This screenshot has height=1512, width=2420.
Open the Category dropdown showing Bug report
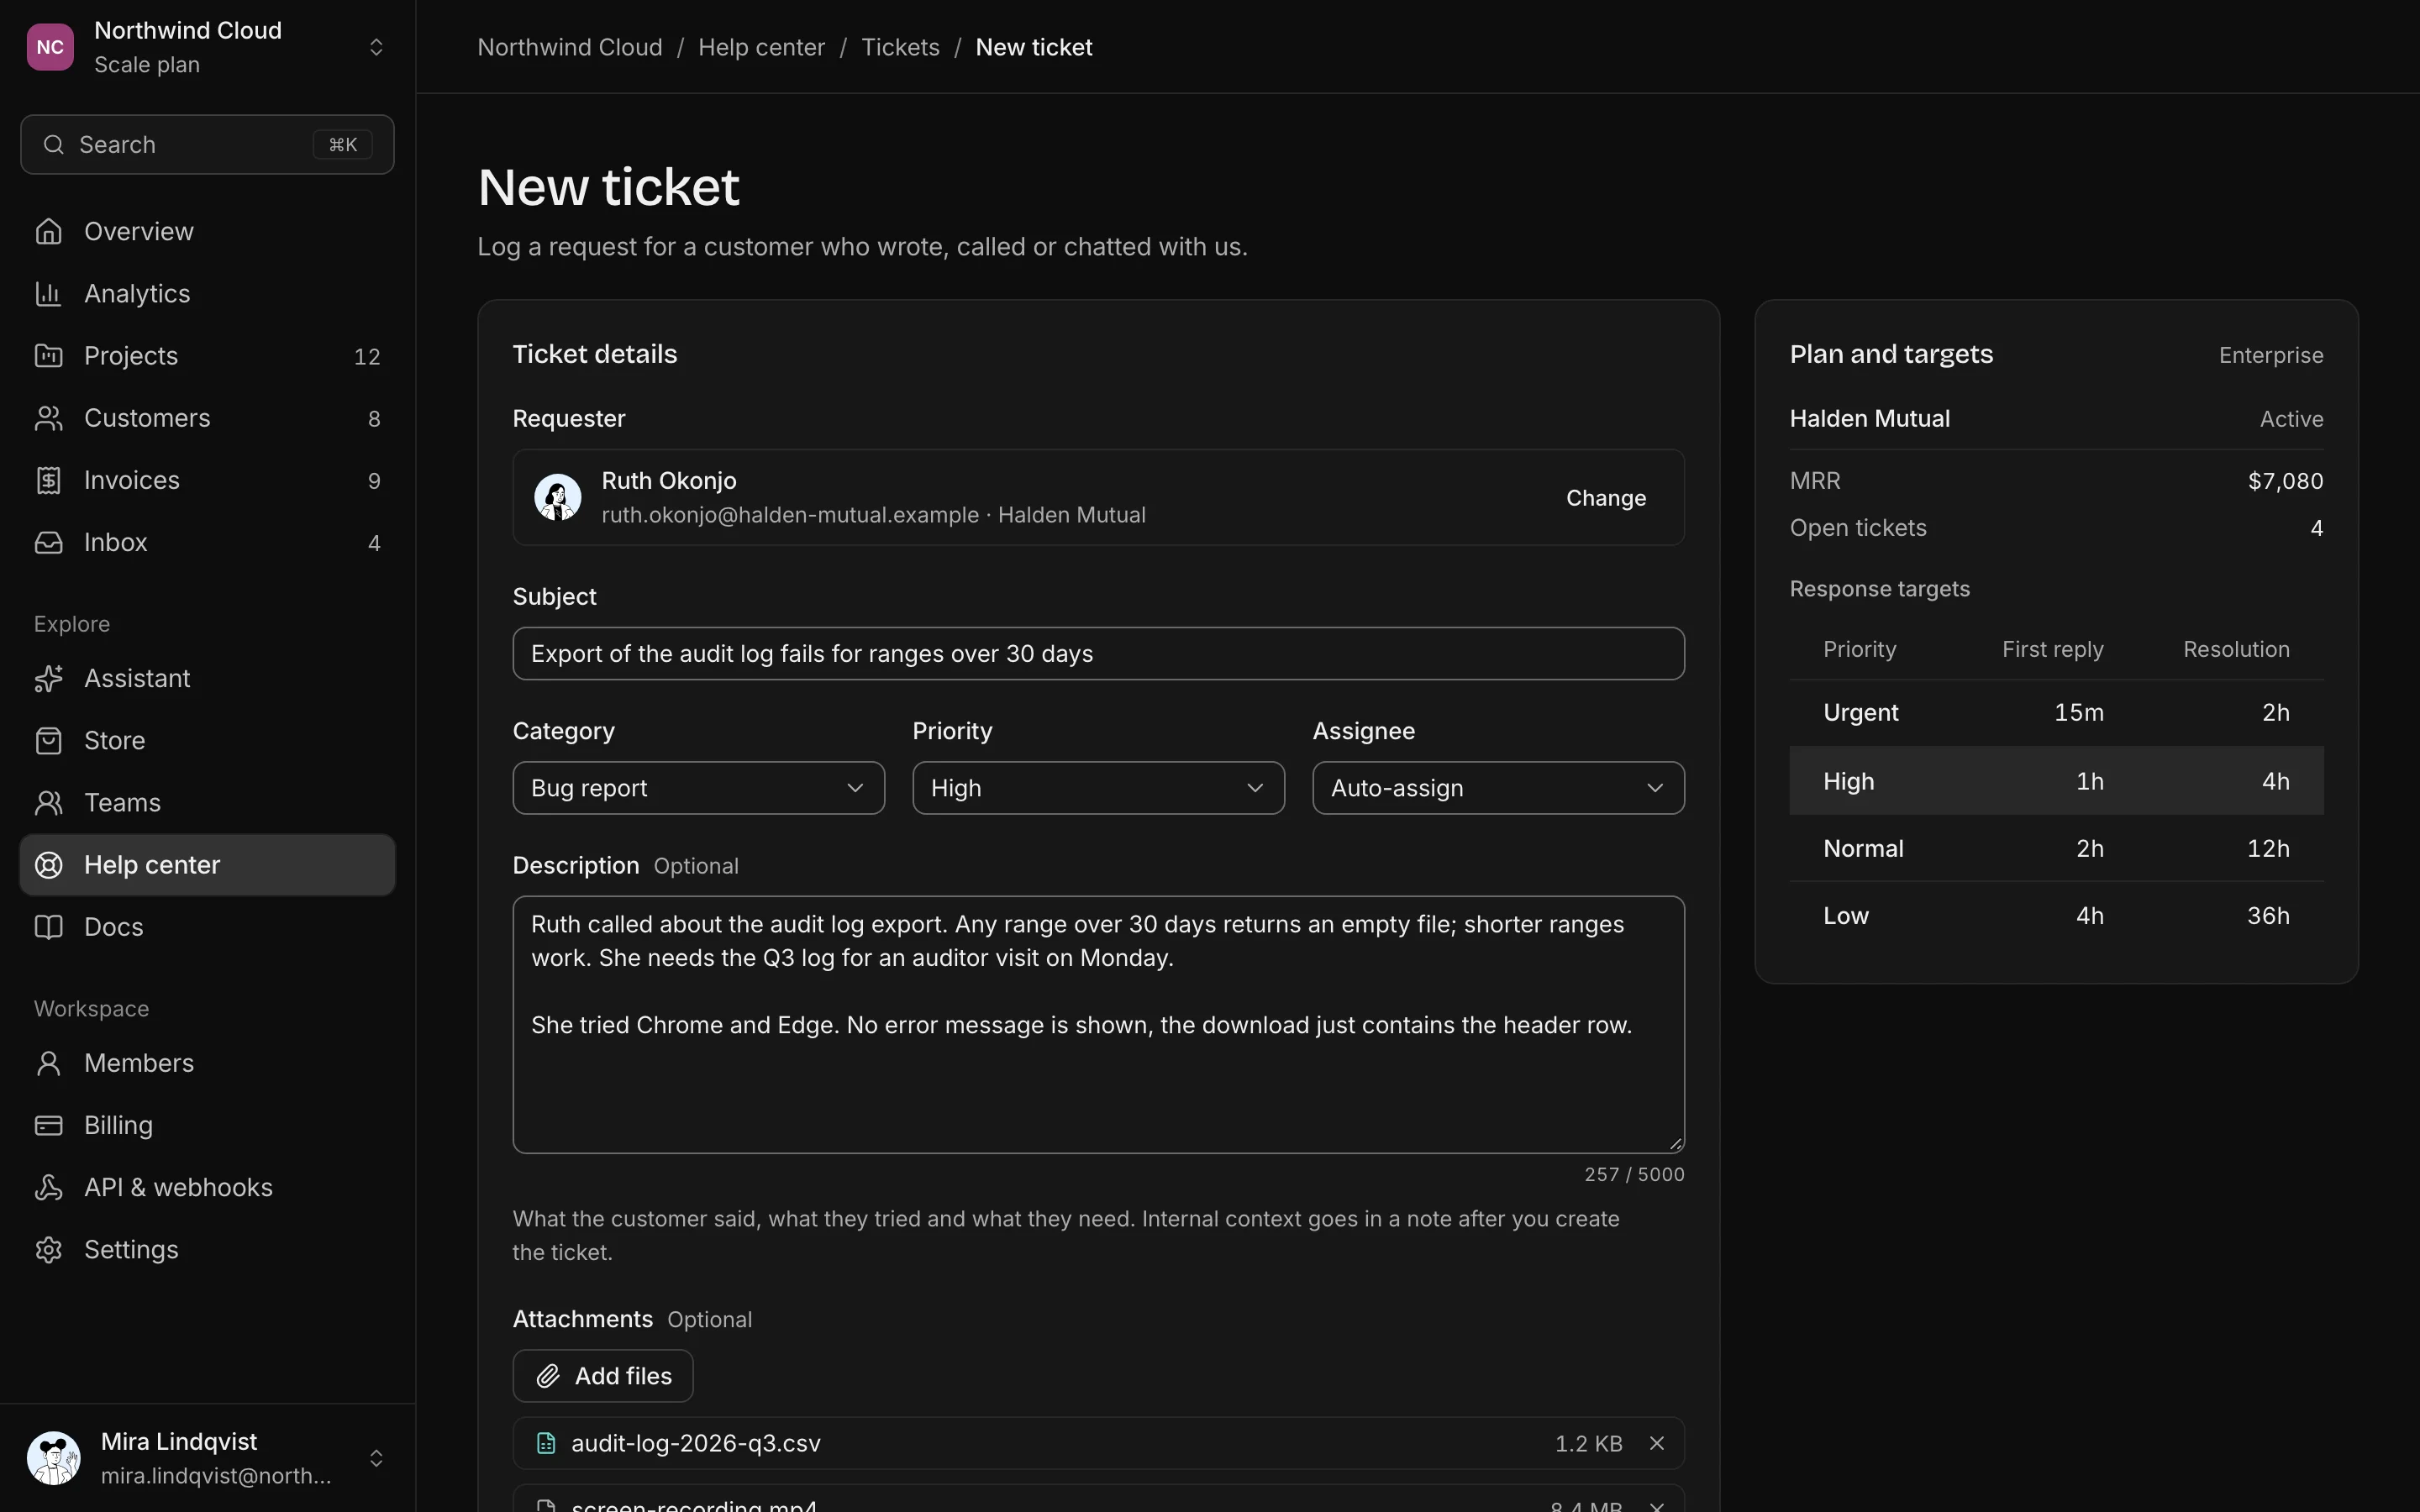(698, 788)
